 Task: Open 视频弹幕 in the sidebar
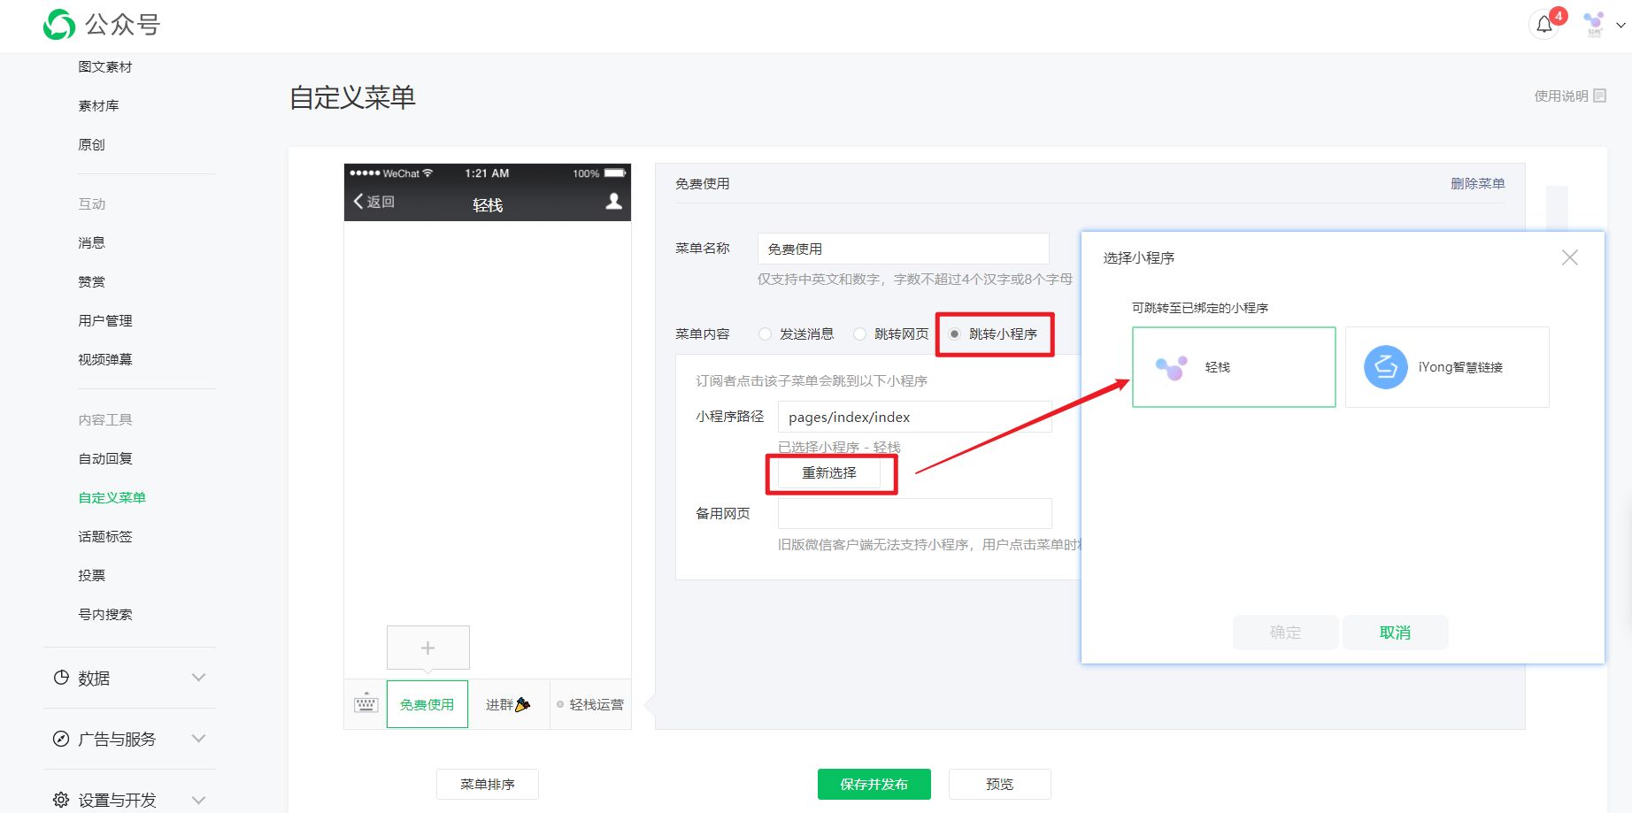pyautogui.click(x=105, y=359)
